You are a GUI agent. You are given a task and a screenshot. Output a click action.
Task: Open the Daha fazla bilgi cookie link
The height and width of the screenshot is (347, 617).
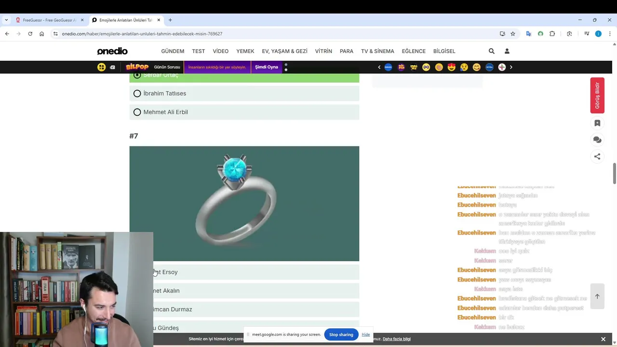click(397, 339)
